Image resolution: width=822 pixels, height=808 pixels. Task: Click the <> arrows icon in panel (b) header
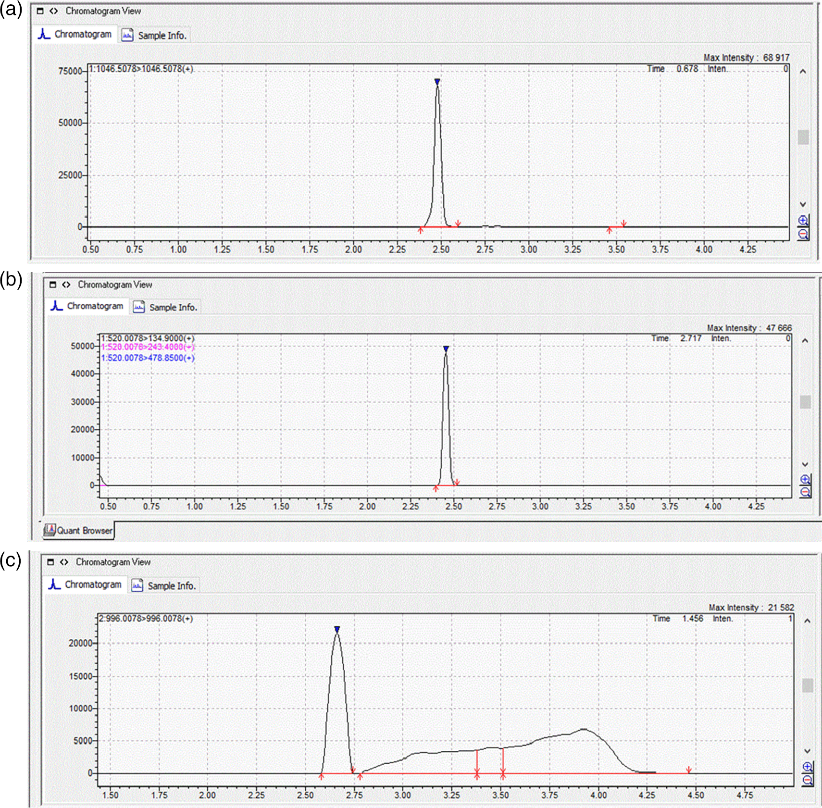[66, 285]
